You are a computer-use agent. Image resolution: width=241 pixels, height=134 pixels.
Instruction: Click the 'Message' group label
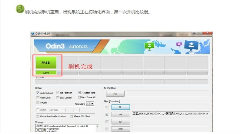pos(39,122)
